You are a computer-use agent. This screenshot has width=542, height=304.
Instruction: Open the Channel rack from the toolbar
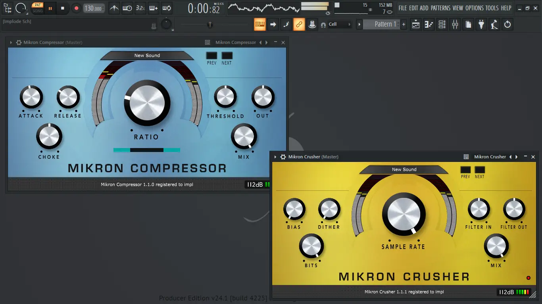[x=442, y=25]
